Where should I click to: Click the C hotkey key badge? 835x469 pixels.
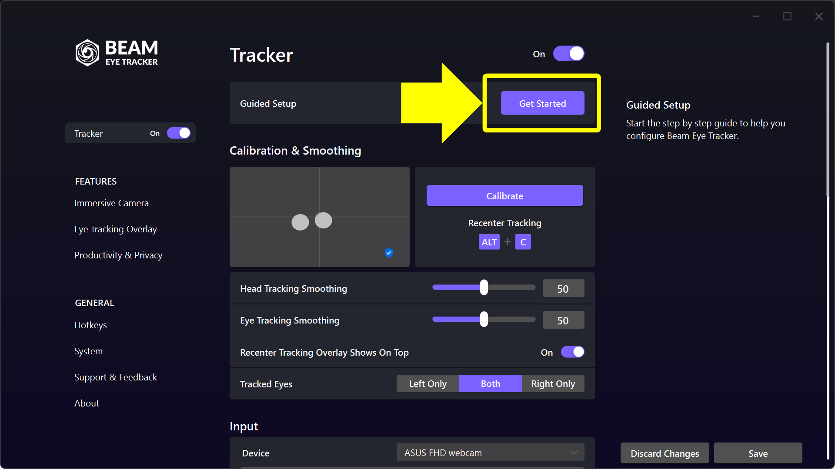[523, 242]
